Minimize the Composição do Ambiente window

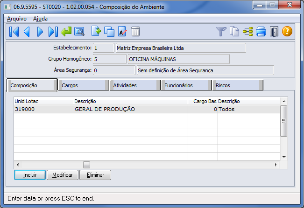coord(260,5)
